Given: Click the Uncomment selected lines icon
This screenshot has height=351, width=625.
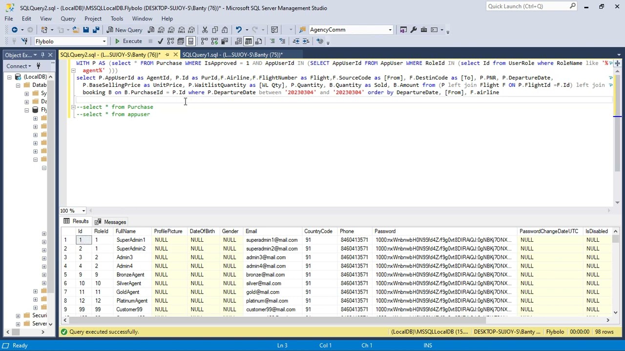Looking at the screenshot, I should 282,41.
